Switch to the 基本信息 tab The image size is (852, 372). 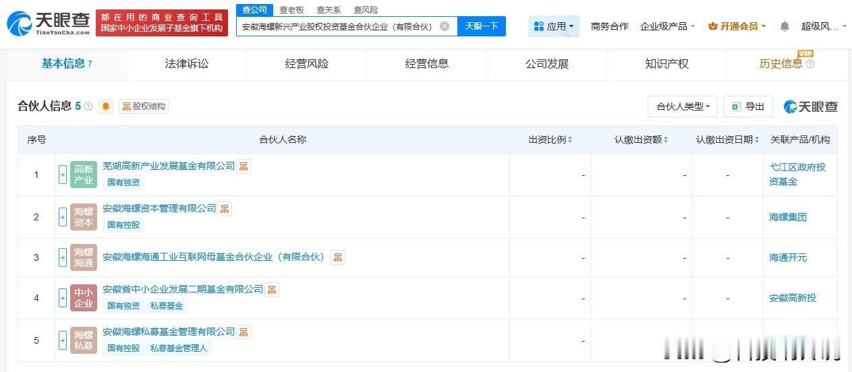(x=67, y=64)
